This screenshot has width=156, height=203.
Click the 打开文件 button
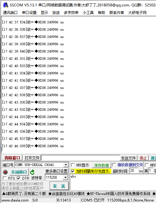click(x=32, y=158)
